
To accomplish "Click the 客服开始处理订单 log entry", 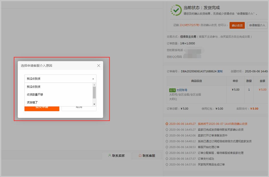I will (209, 147).
